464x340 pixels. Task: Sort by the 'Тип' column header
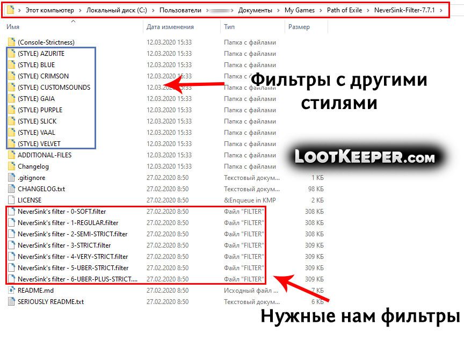[229, 27]
